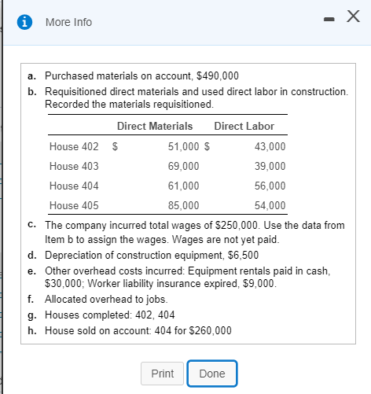Click the 54,000 direct labor value
The width and height of the screenshot is (371, 394).
pos(270,205)
